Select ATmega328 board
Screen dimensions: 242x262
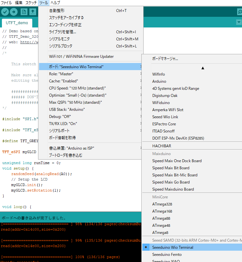pos(192,204)
